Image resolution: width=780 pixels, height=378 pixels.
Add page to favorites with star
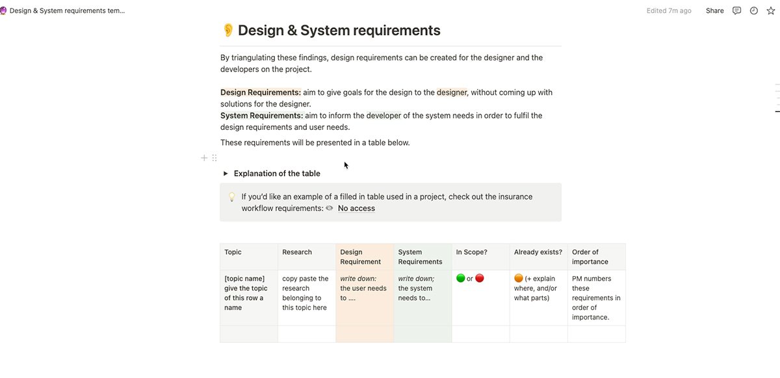point(771,10)
